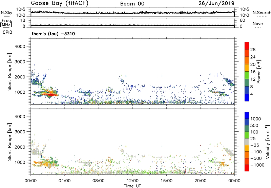Click the 'Velocity [m s⁻¹]' colorbar label
This screenshot has width=271, height=188.
[268, 142]
